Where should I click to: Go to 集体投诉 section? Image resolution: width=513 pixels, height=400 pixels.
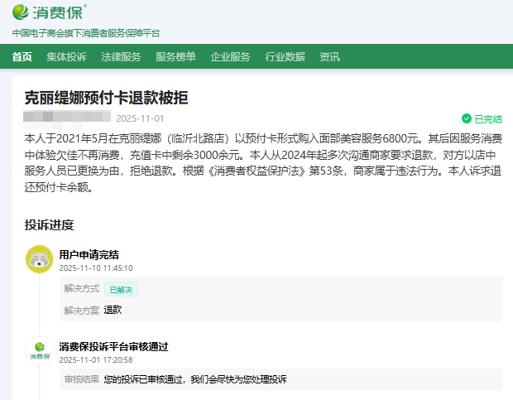tap(66, 57)
